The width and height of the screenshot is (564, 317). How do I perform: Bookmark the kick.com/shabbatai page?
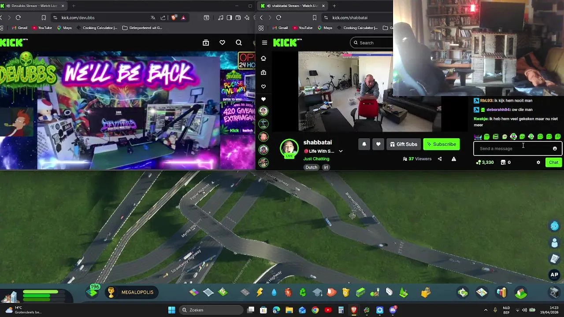pos(315,18)
